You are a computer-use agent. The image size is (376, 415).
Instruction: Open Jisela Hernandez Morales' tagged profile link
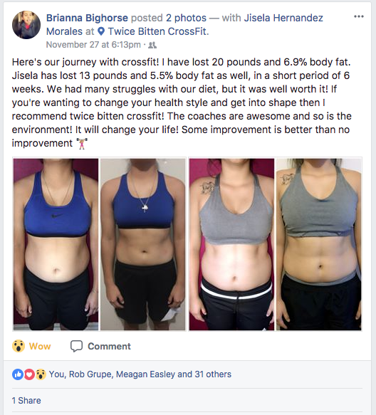point(184,25)
